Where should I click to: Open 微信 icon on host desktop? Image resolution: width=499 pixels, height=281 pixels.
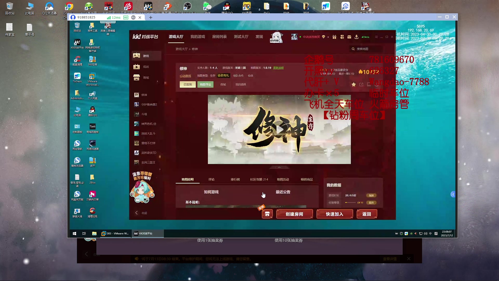(207, 8)
